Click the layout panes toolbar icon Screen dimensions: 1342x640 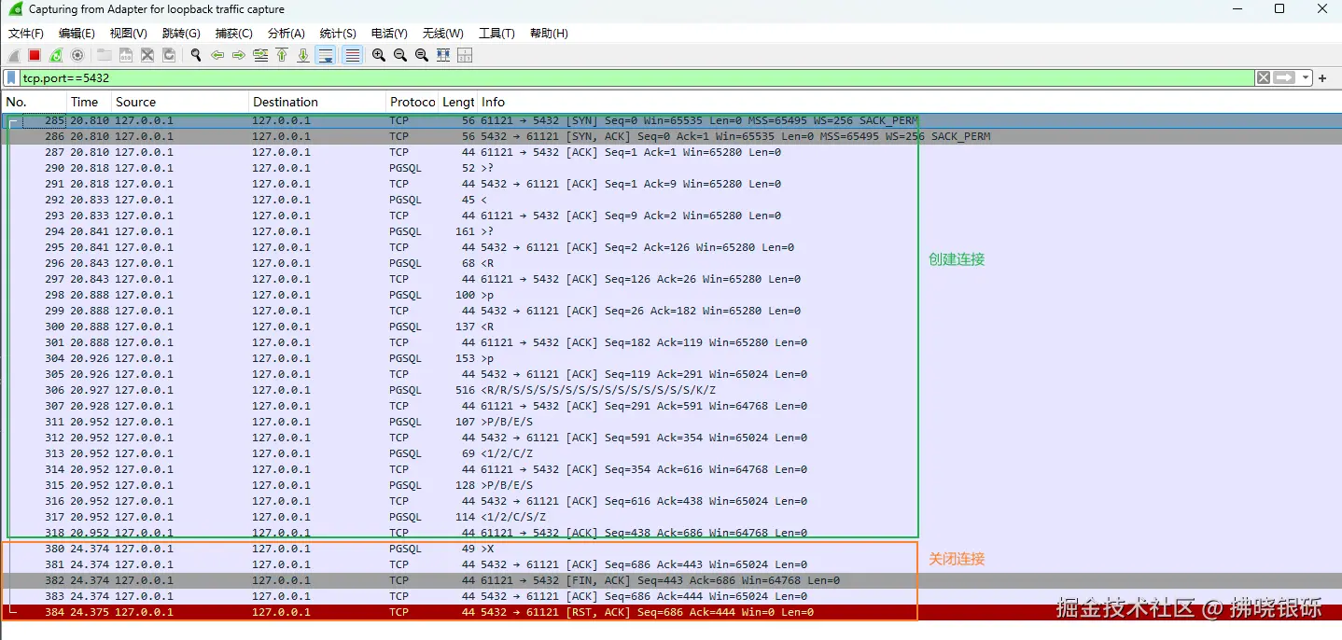coord(465,55)
